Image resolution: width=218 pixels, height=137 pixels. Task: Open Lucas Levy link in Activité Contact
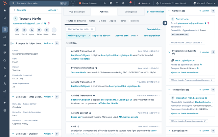click(77, 117)
